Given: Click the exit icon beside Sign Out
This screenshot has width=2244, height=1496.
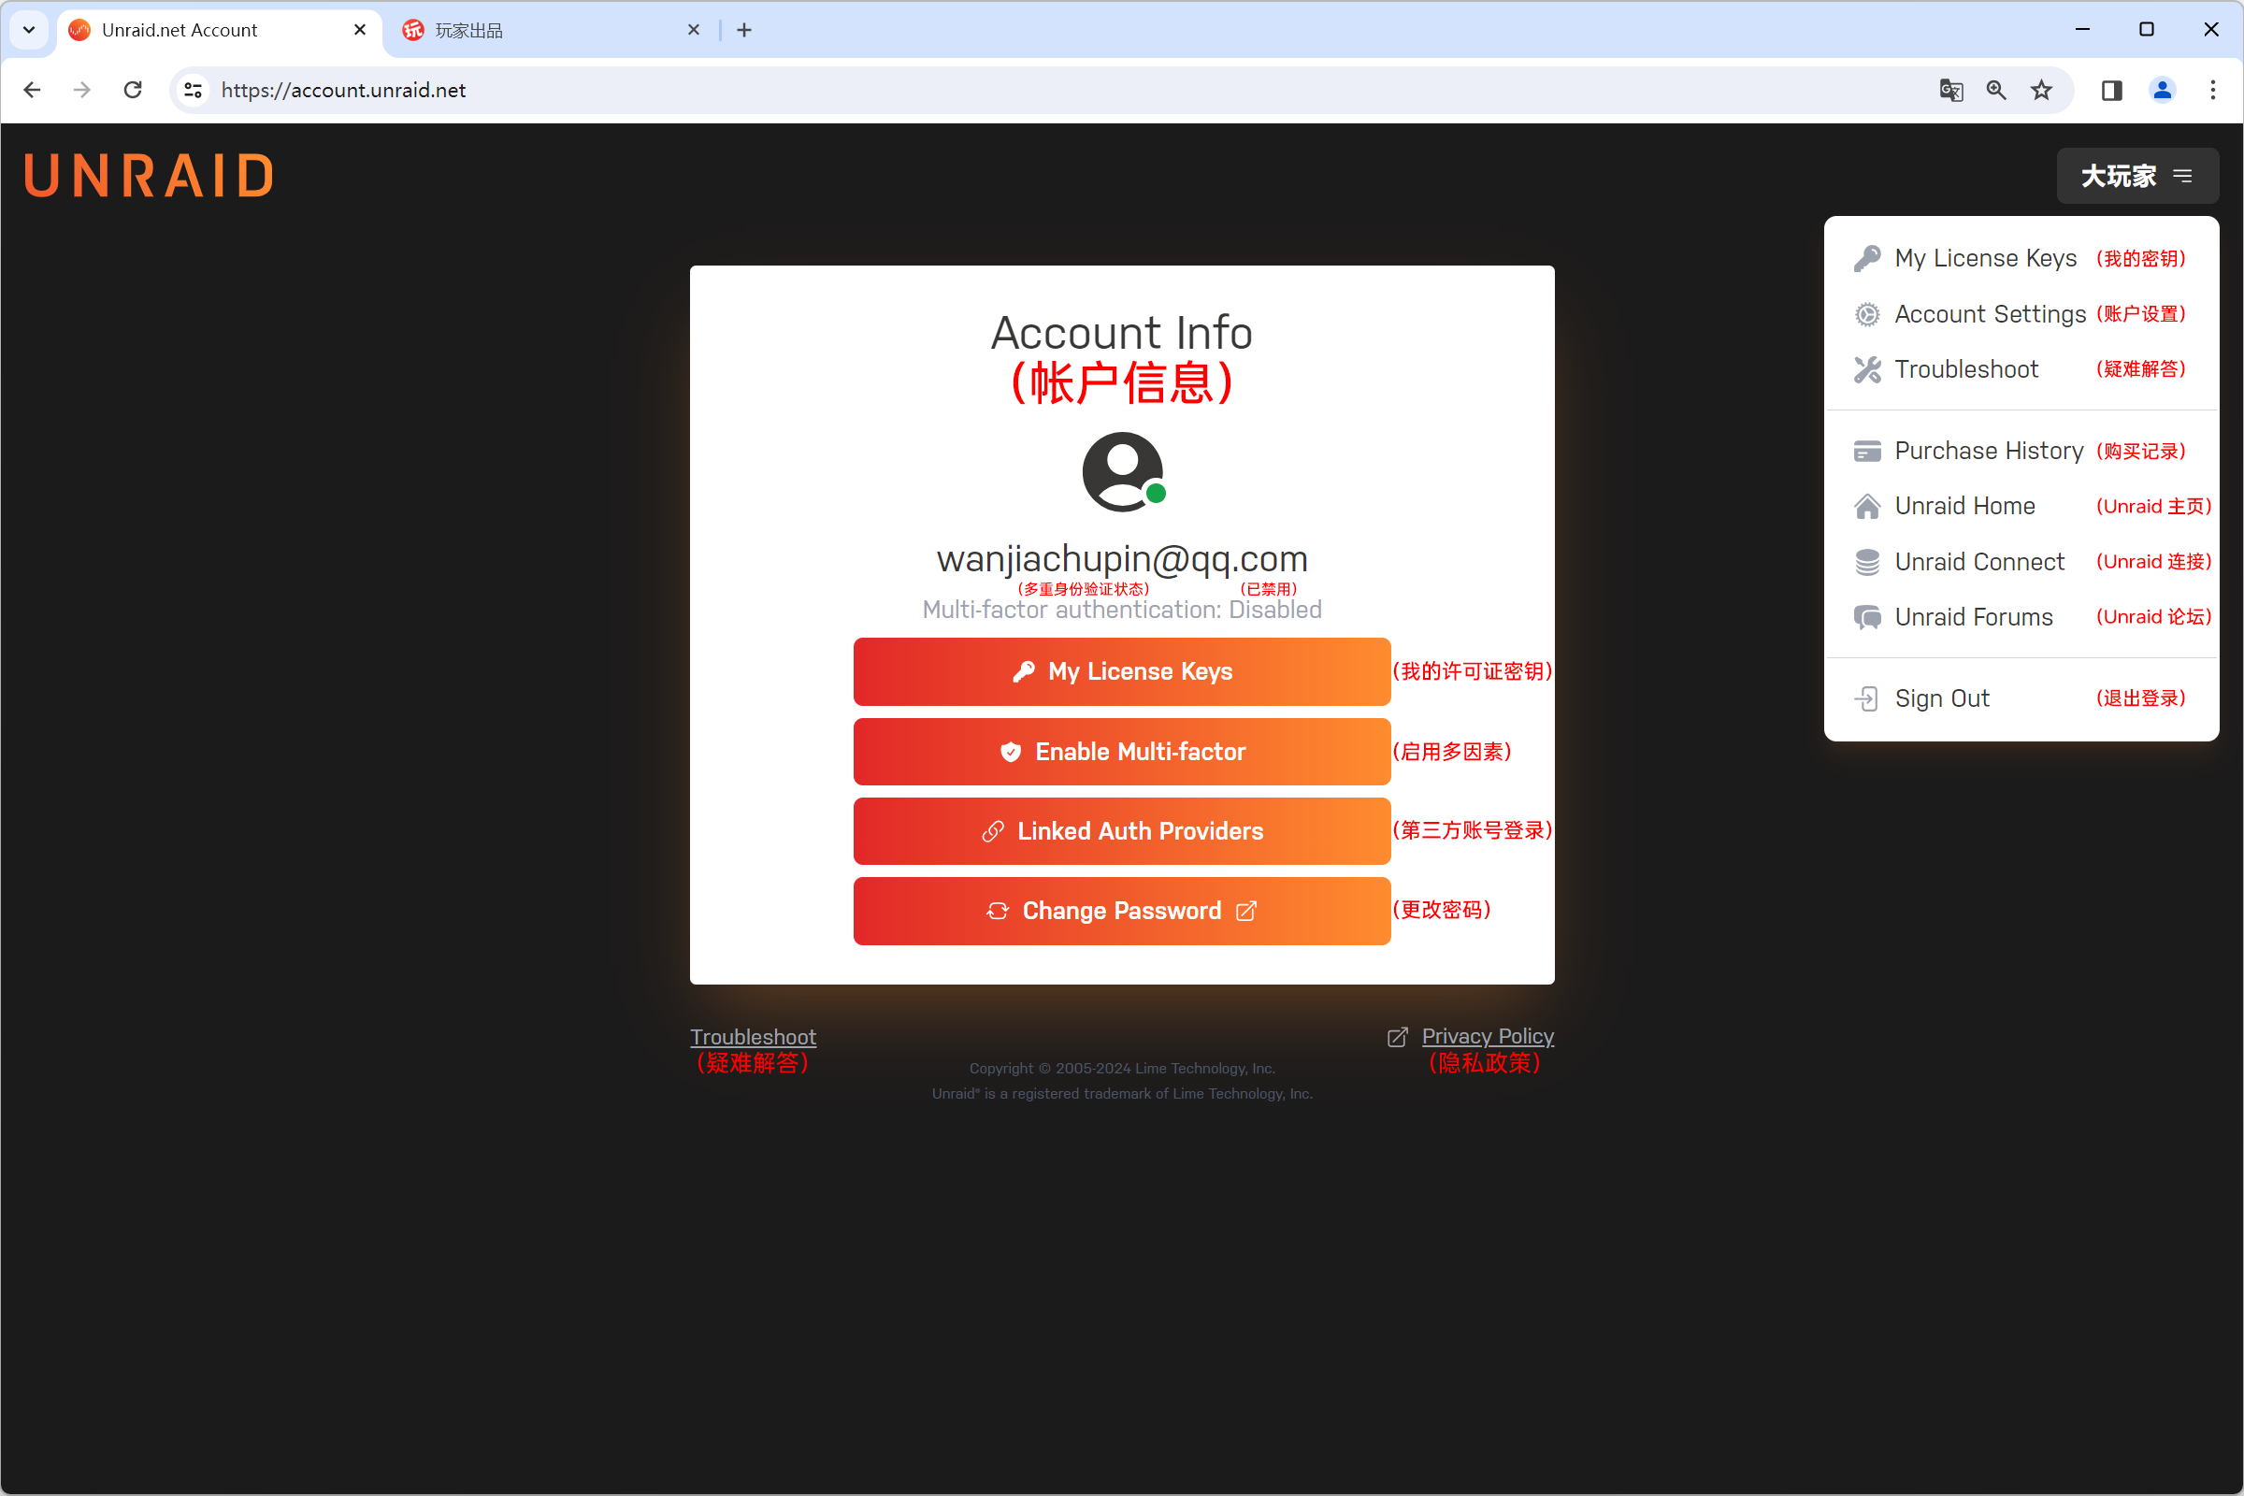Looking at the screenshot, I should click(1866, 698).
